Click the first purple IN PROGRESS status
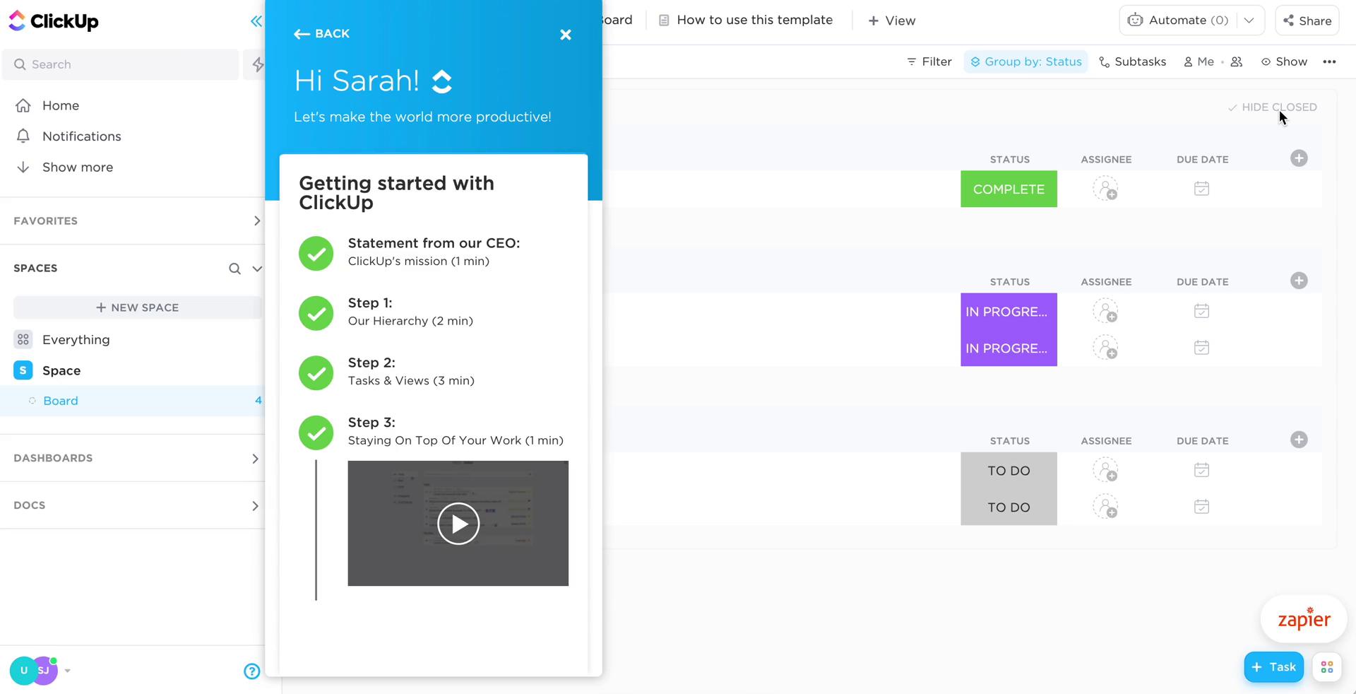 [x=1009, y=311]
